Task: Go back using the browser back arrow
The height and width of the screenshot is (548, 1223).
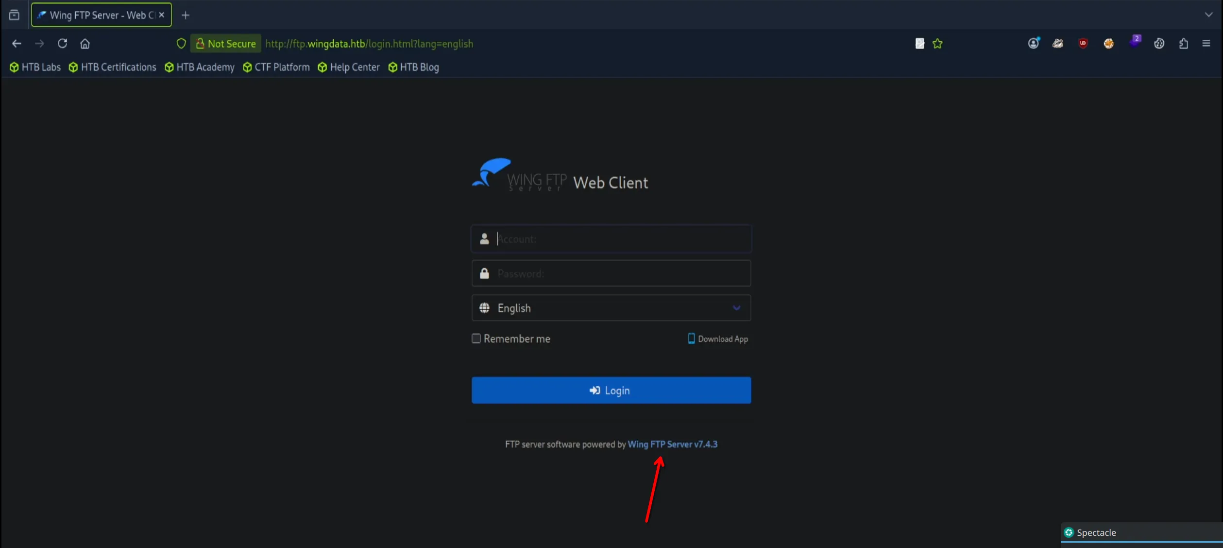Action: [17, 44]
